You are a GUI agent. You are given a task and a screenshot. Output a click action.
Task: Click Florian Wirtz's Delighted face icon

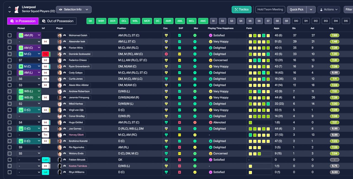pyautogui.click(x=211, y=48)
